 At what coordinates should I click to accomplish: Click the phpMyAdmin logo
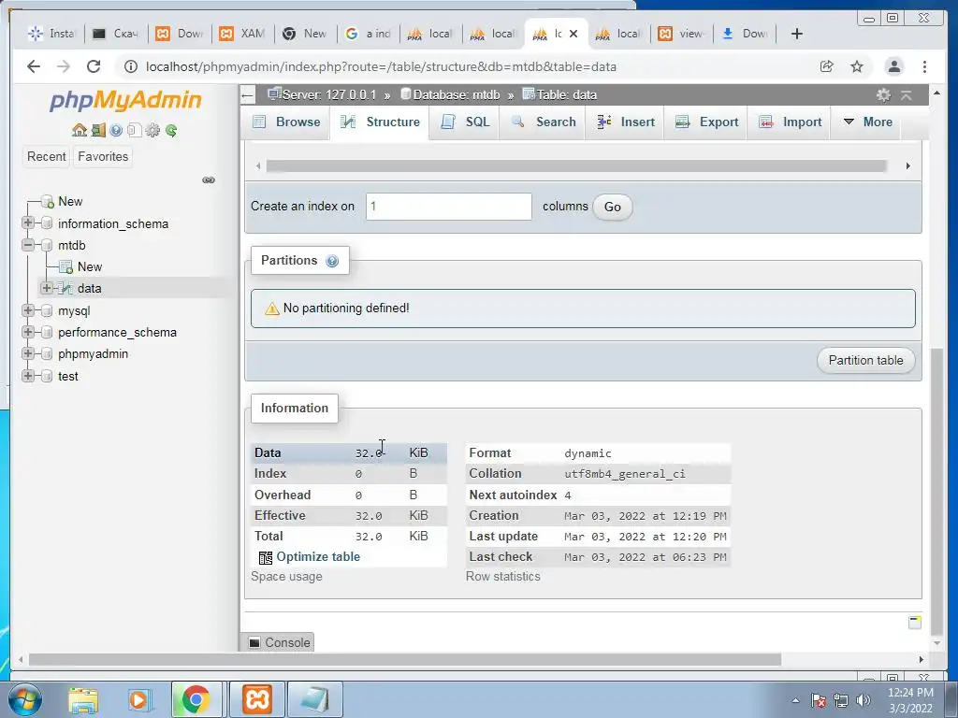click(x=125, y=100)
